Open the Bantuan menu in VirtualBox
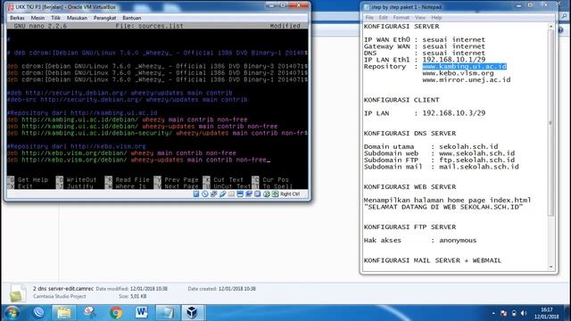 [x=131, y=18]
